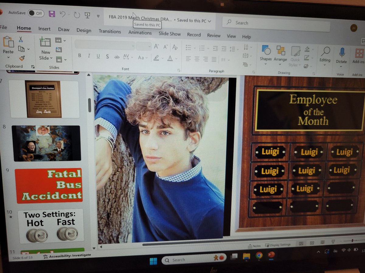Toggle Underline formatting

(x=98, y=56)
